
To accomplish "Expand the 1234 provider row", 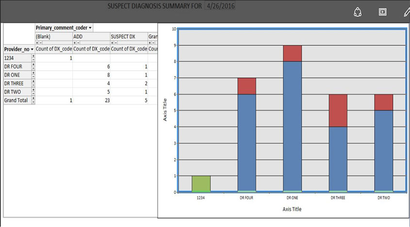I will [33, 56].
